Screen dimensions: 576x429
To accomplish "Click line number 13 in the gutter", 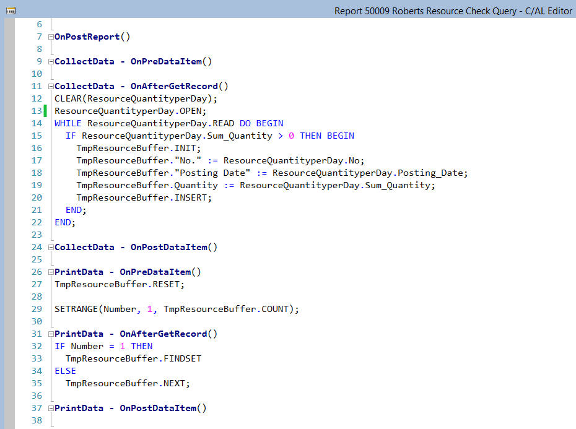I will coord(37,111).
